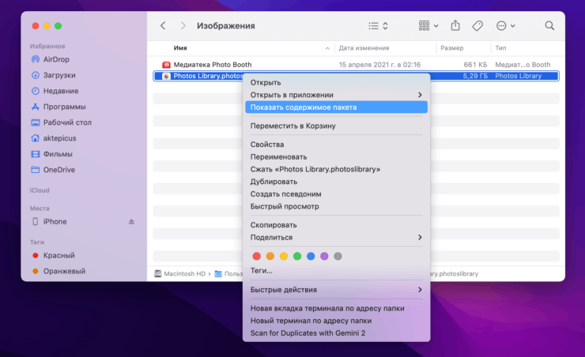The image size is (585, 357).
Task: Apply the red color tag circle
Action: click(256, 256)
